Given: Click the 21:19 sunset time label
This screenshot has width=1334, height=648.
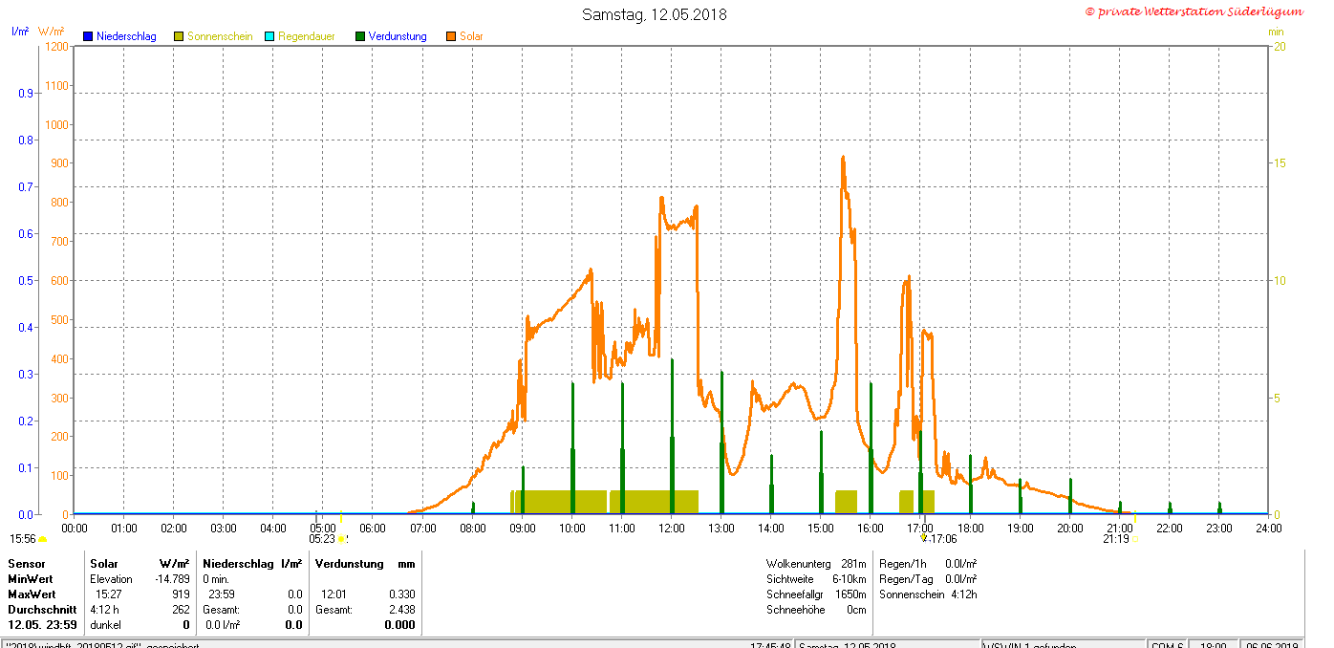Looking at the screenshot, I should pyautogui.click(x=1115, y=539).
